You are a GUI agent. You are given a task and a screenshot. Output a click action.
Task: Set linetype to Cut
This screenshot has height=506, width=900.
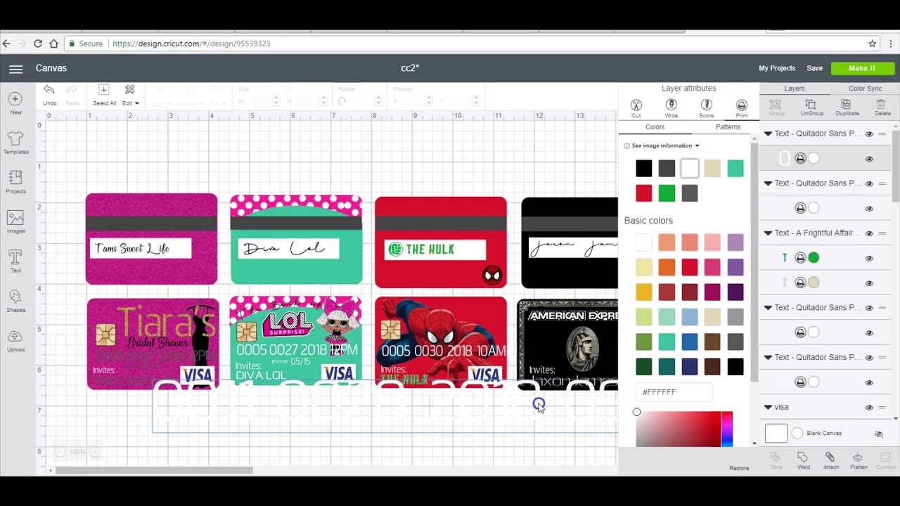(636, 108)
